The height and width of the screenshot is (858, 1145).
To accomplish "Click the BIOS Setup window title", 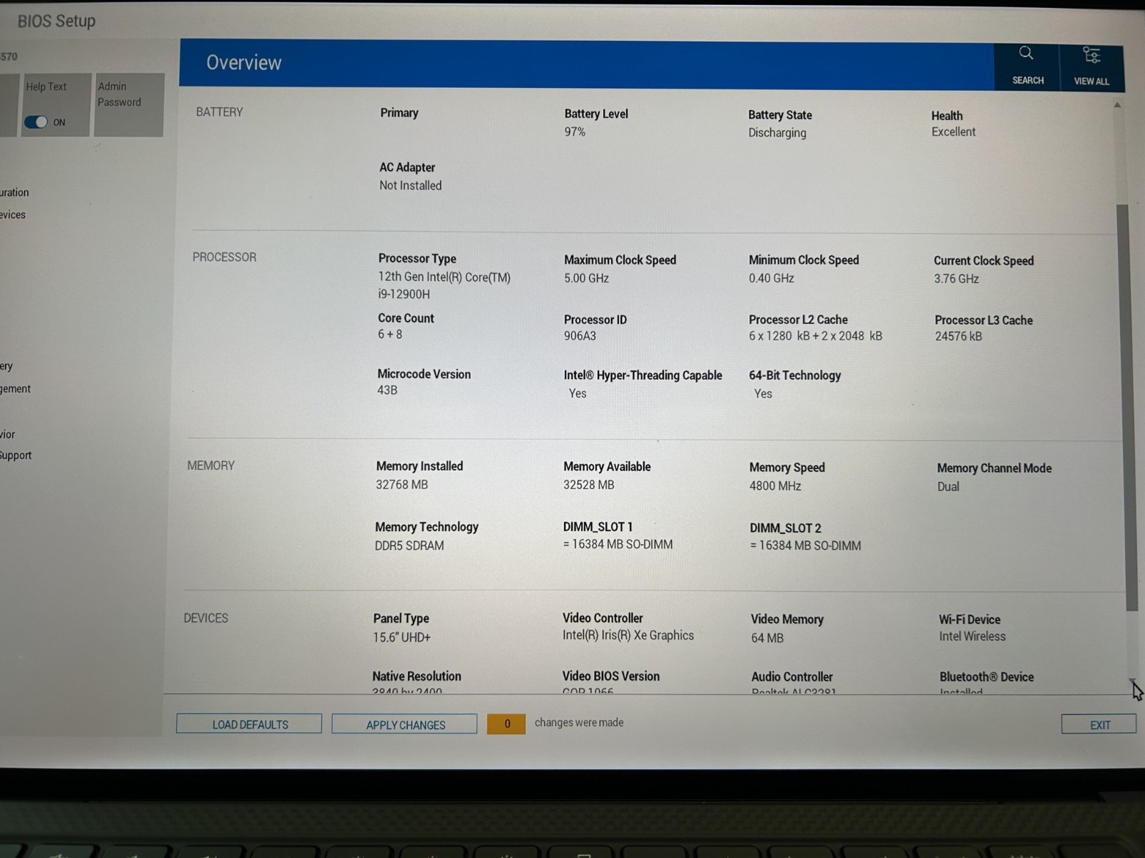I will [57, 21].
